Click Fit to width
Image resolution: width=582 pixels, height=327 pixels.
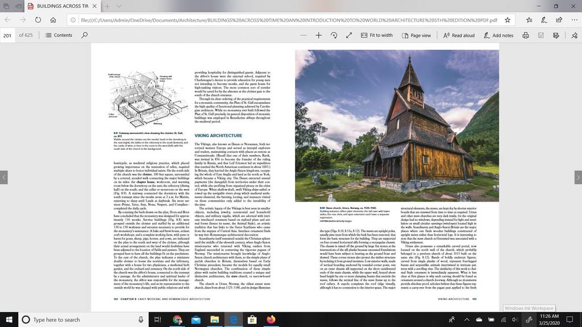tap(376, 35)
